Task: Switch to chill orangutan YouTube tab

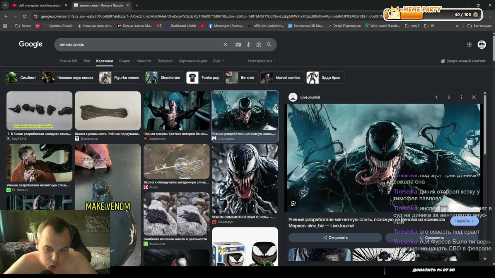Action: click(x=39, y=5)
